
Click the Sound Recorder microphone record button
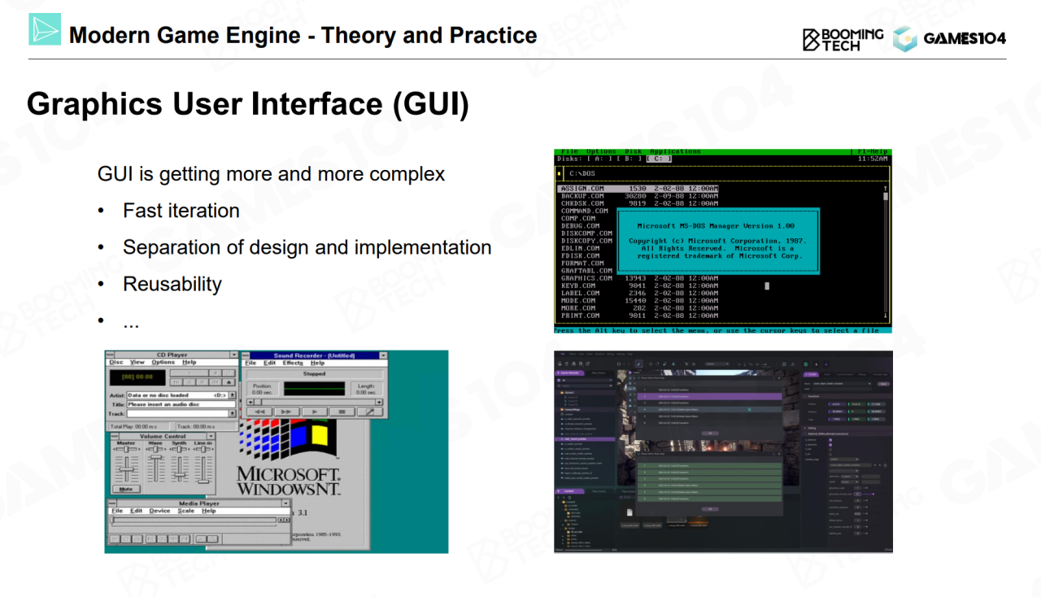pos(368,412)
